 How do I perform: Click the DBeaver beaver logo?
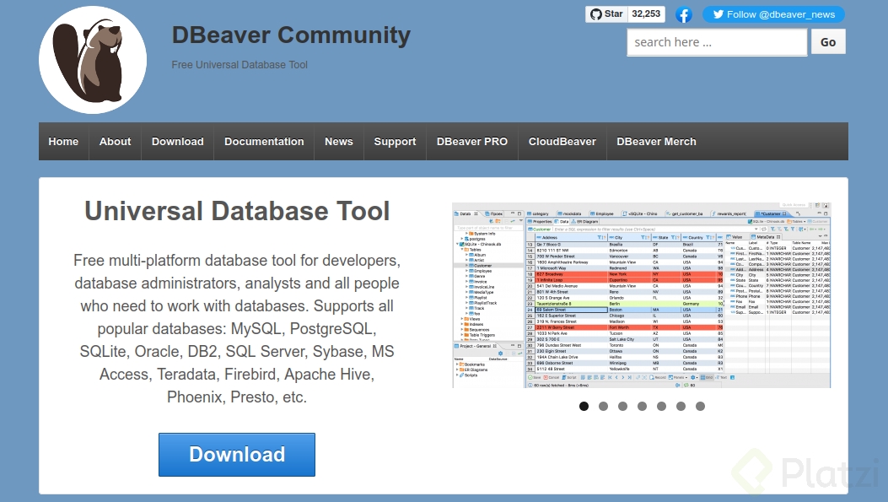(92, 60)
